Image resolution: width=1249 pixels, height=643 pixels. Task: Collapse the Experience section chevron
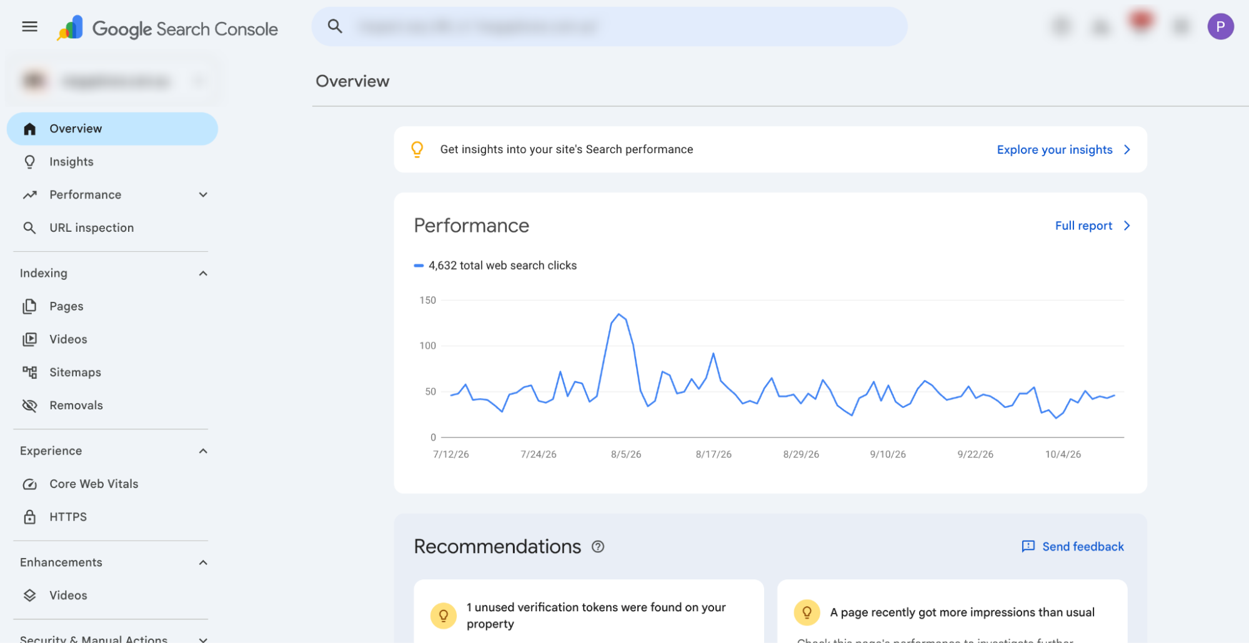pyautogui.click(x=203, y=451)
